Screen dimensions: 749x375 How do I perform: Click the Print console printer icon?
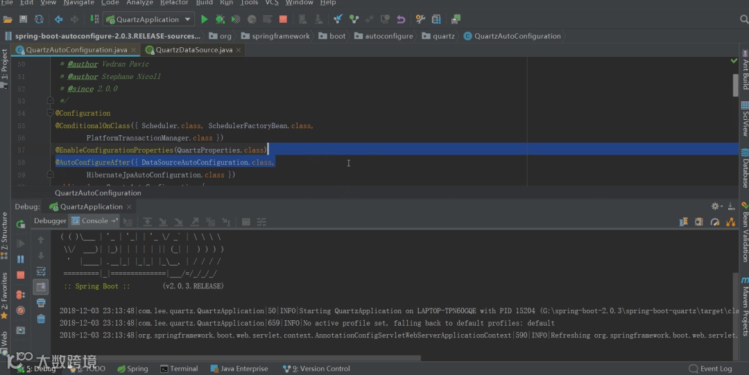(x=41, y=303)
